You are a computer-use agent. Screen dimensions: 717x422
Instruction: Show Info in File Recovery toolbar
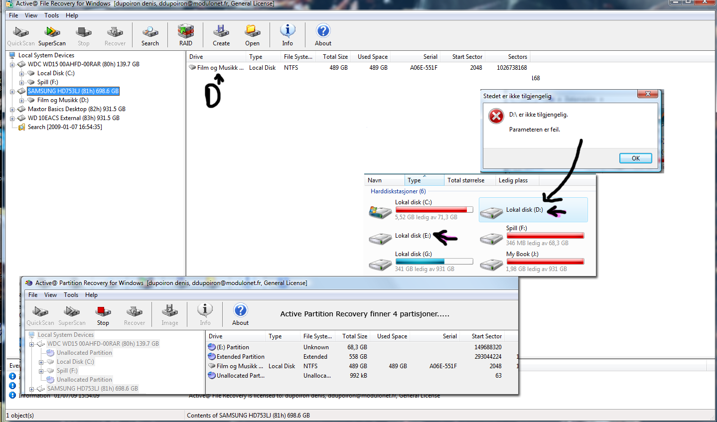(287, 36)
